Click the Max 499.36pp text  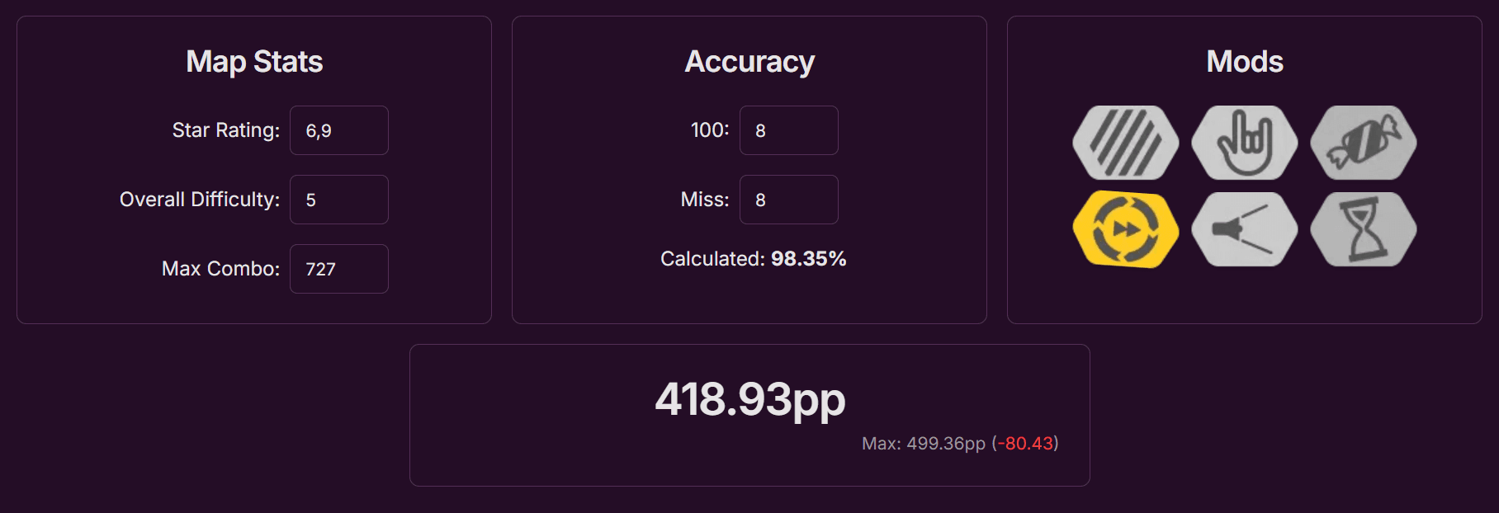point(923,444)
